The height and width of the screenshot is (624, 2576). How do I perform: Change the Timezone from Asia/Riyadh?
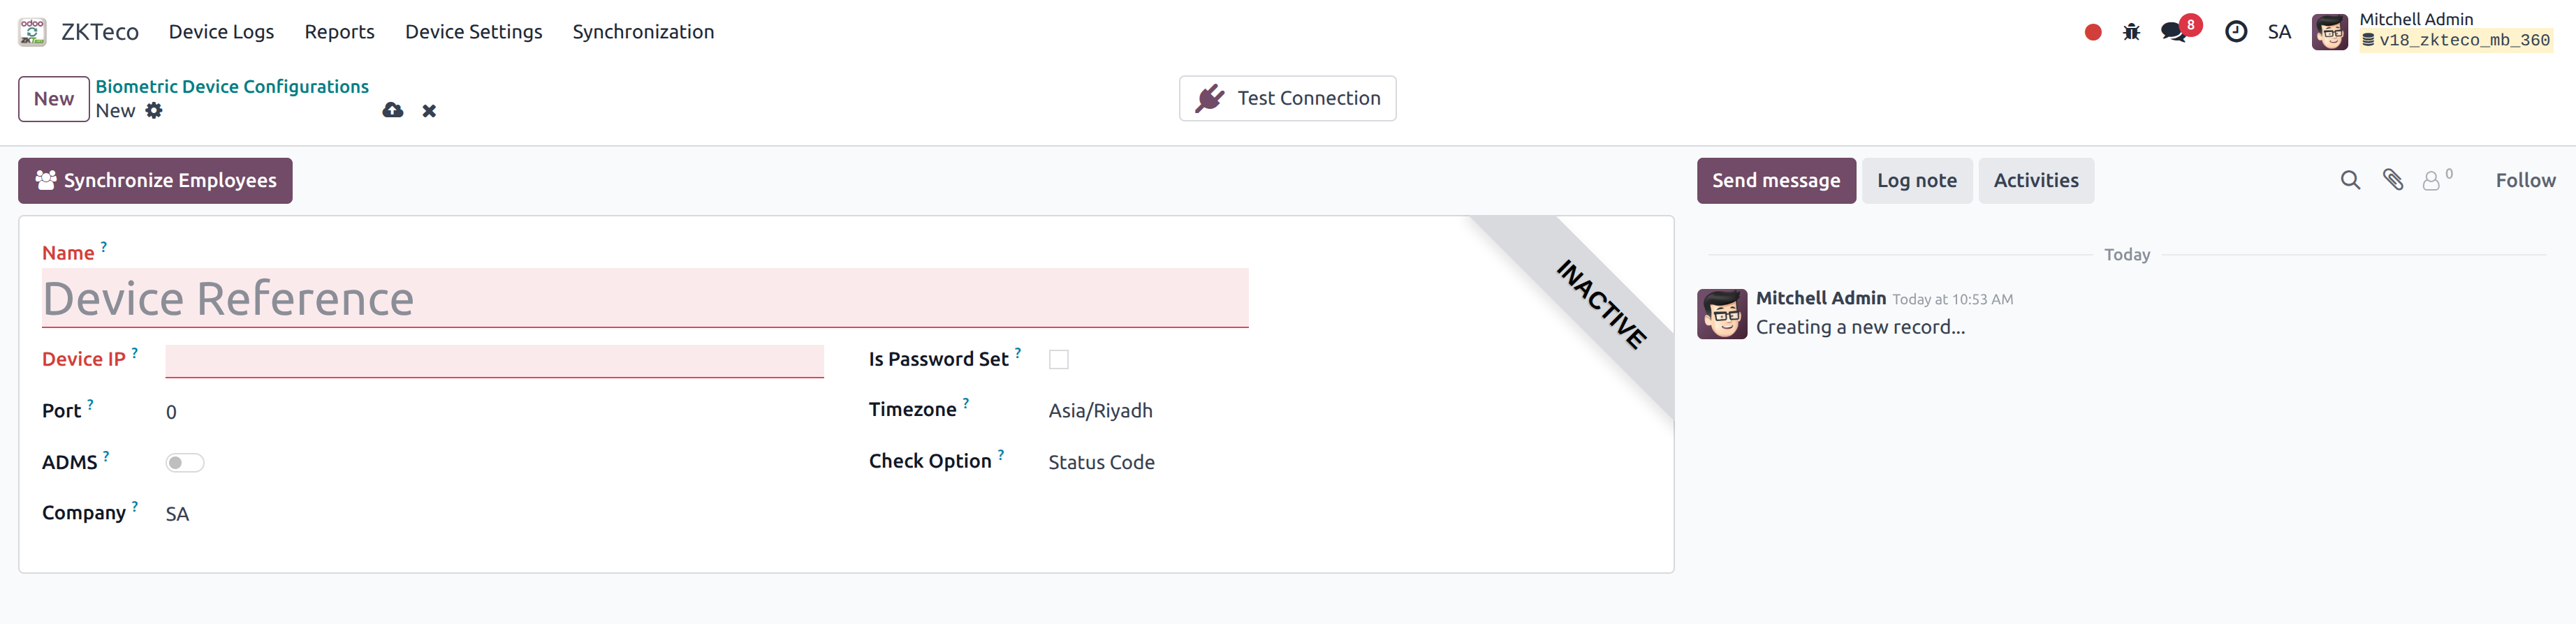1100,410
